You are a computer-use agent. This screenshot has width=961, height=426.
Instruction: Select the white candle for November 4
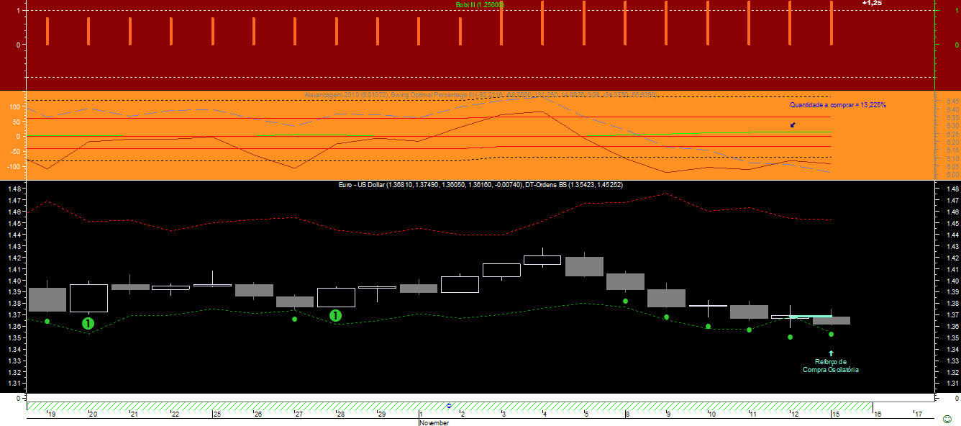(542, 260)
